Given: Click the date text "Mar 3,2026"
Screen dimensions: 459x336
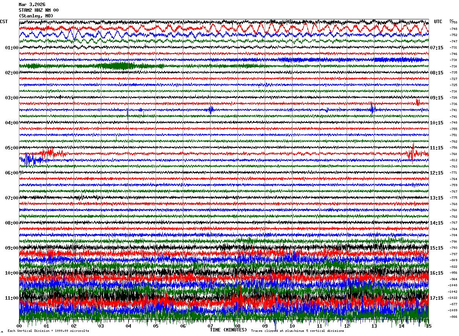Looking at the screenshot, I should coord(32,5).
